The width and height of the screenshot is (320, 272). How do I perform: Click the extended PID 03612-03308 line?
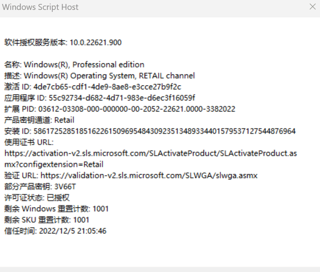(x=120, y=109)
